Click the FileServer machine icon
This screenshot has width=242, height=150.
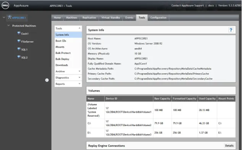(x=19, y=41)
